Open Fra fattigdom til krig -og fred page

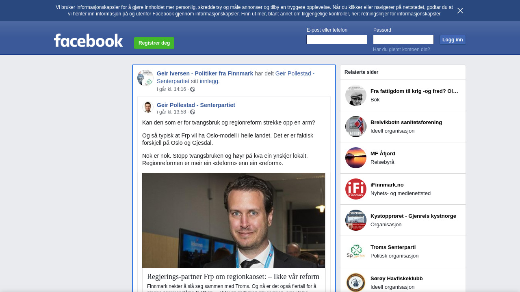(414, 91)
